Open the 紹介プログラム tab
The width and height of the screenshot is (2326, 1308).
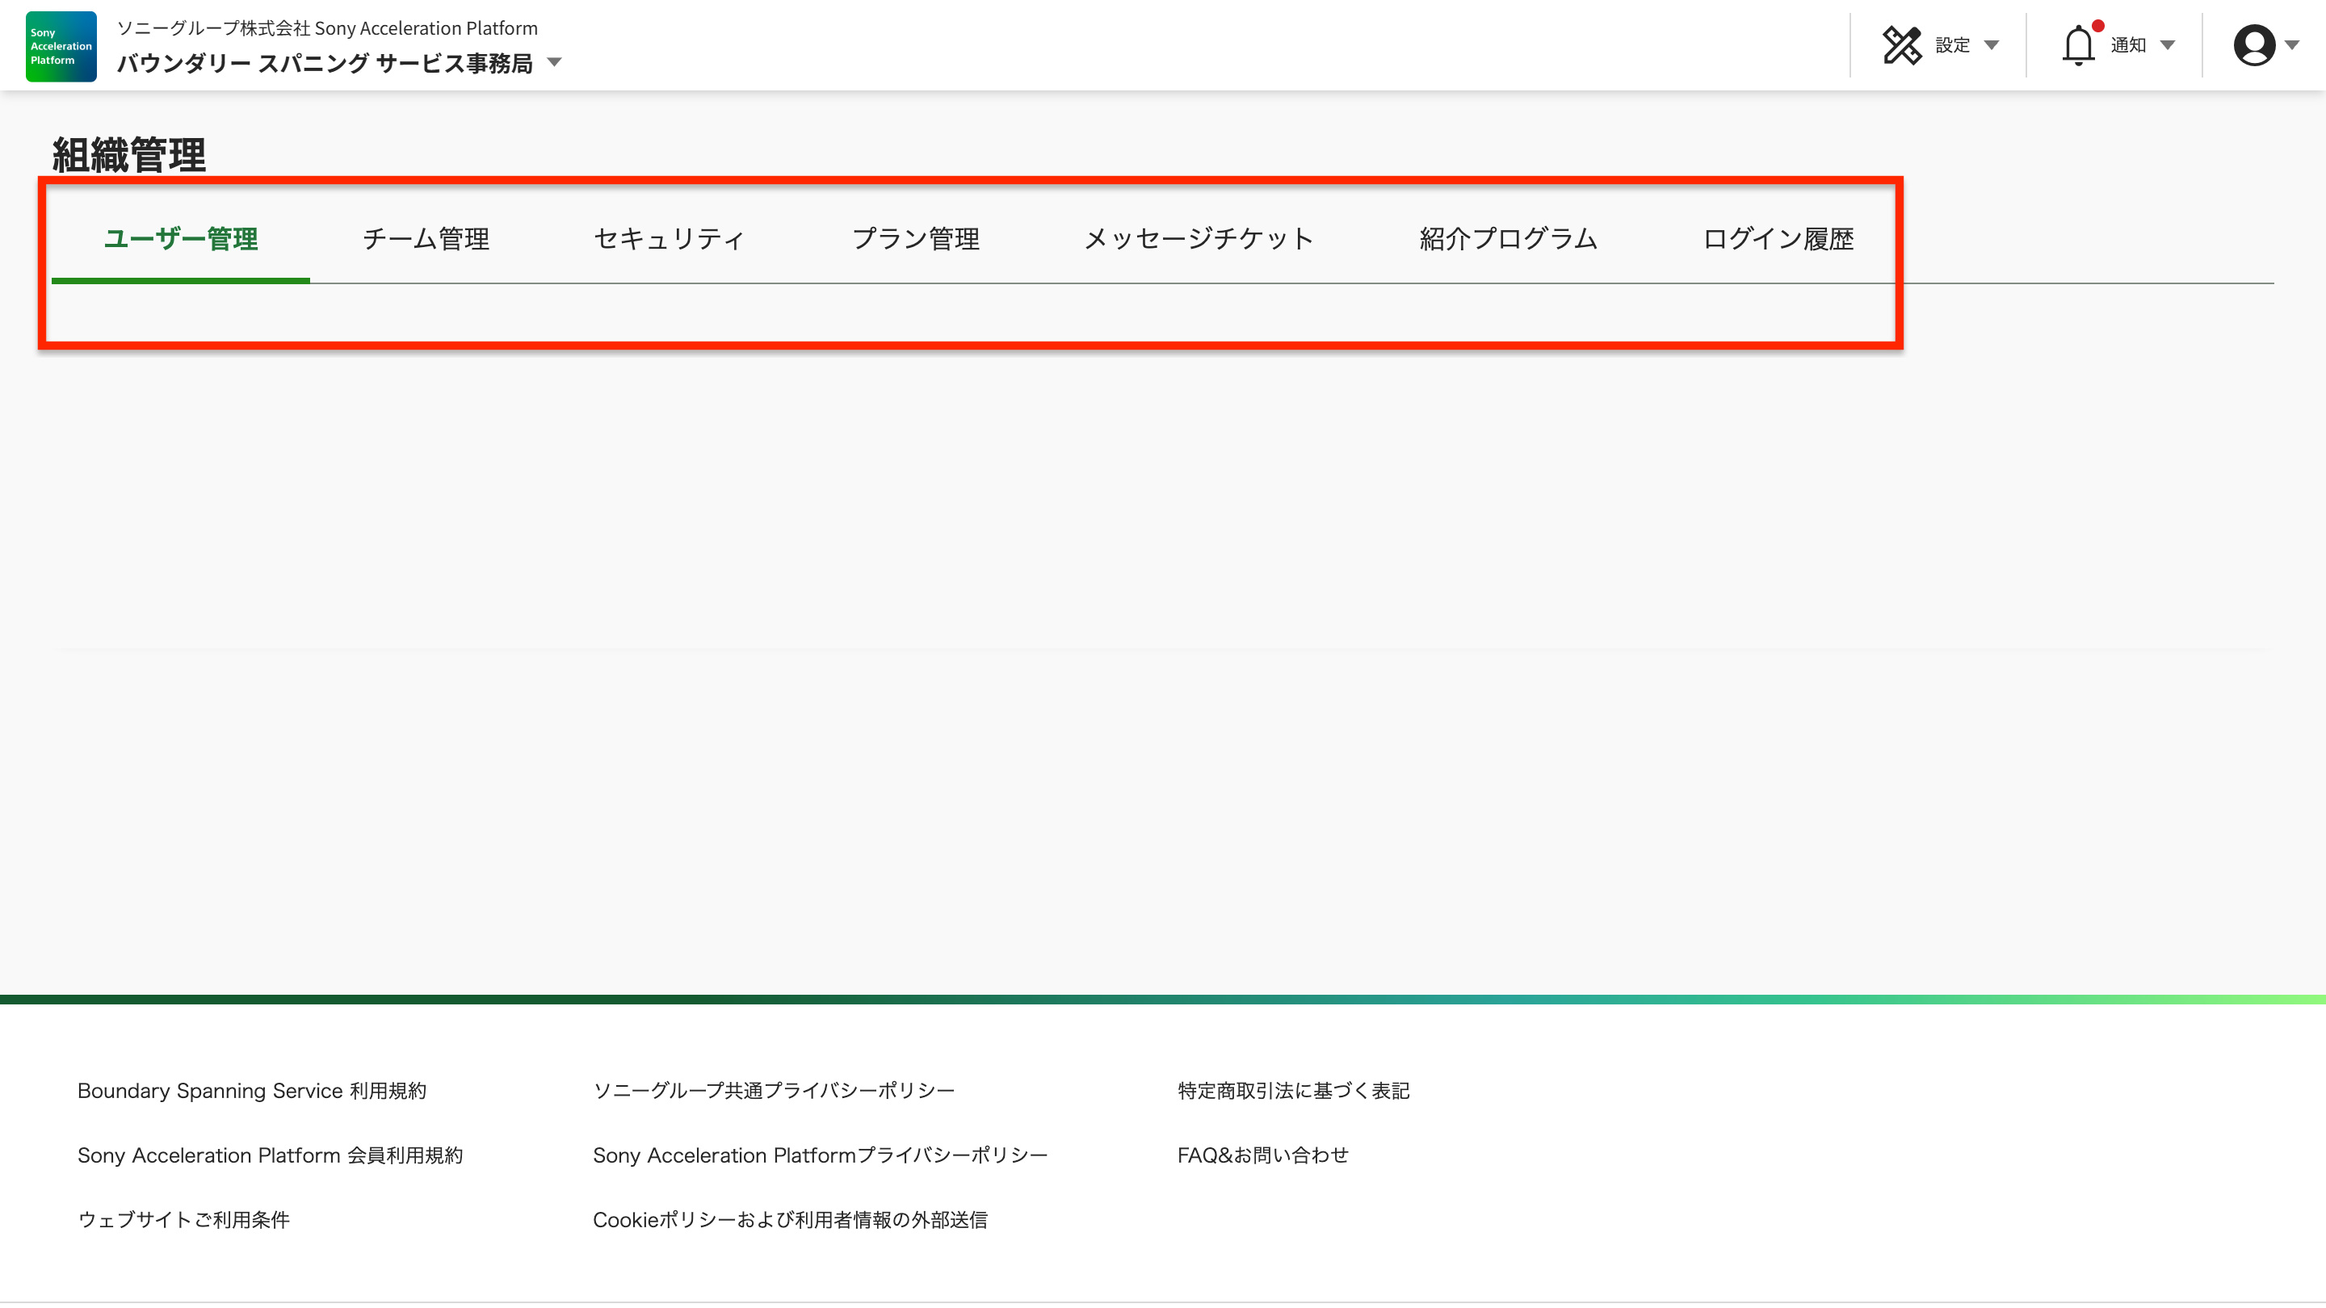(x=1507, y=238)
